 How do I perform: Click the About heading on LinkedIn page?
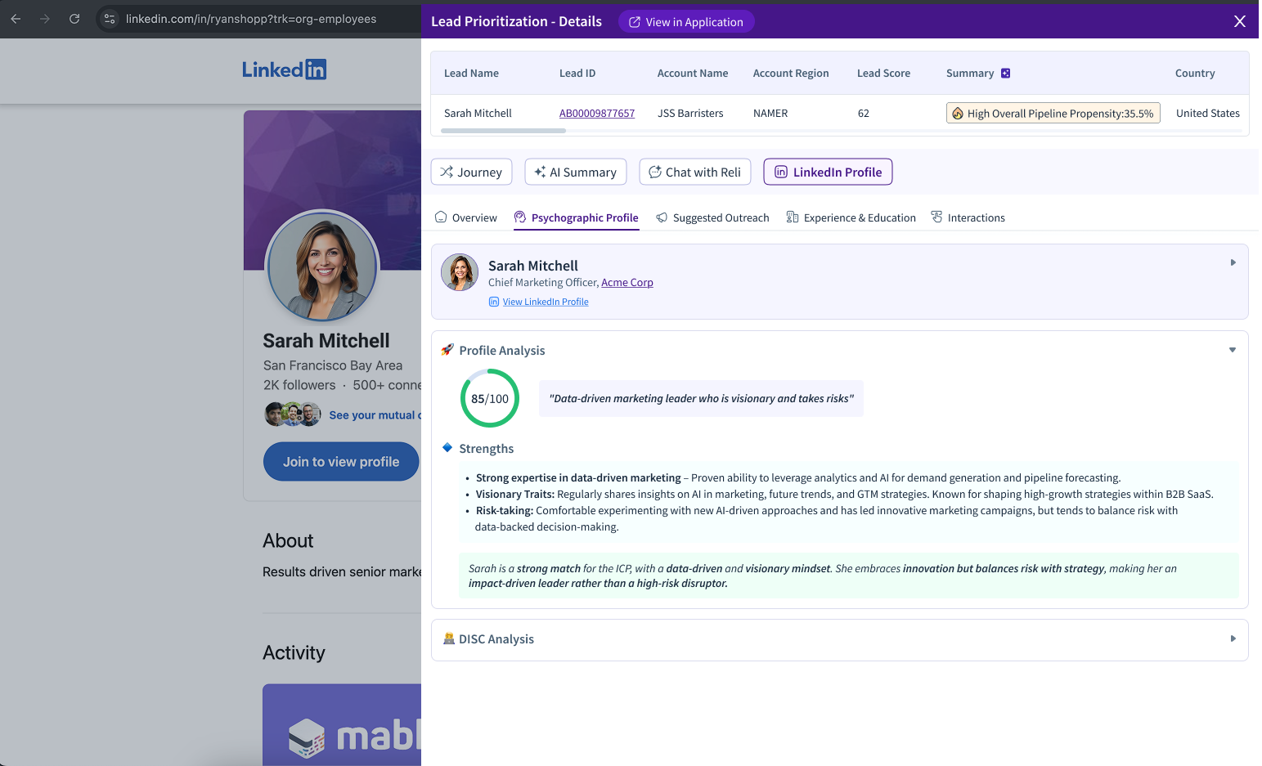click(288, 541)
